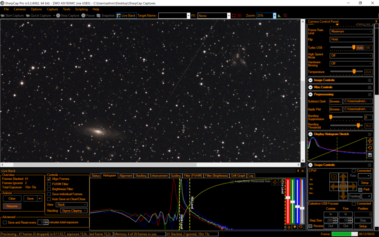
Task: Click the red magnifier focus icon in toolbar
Action: click(x=285, y=16)
